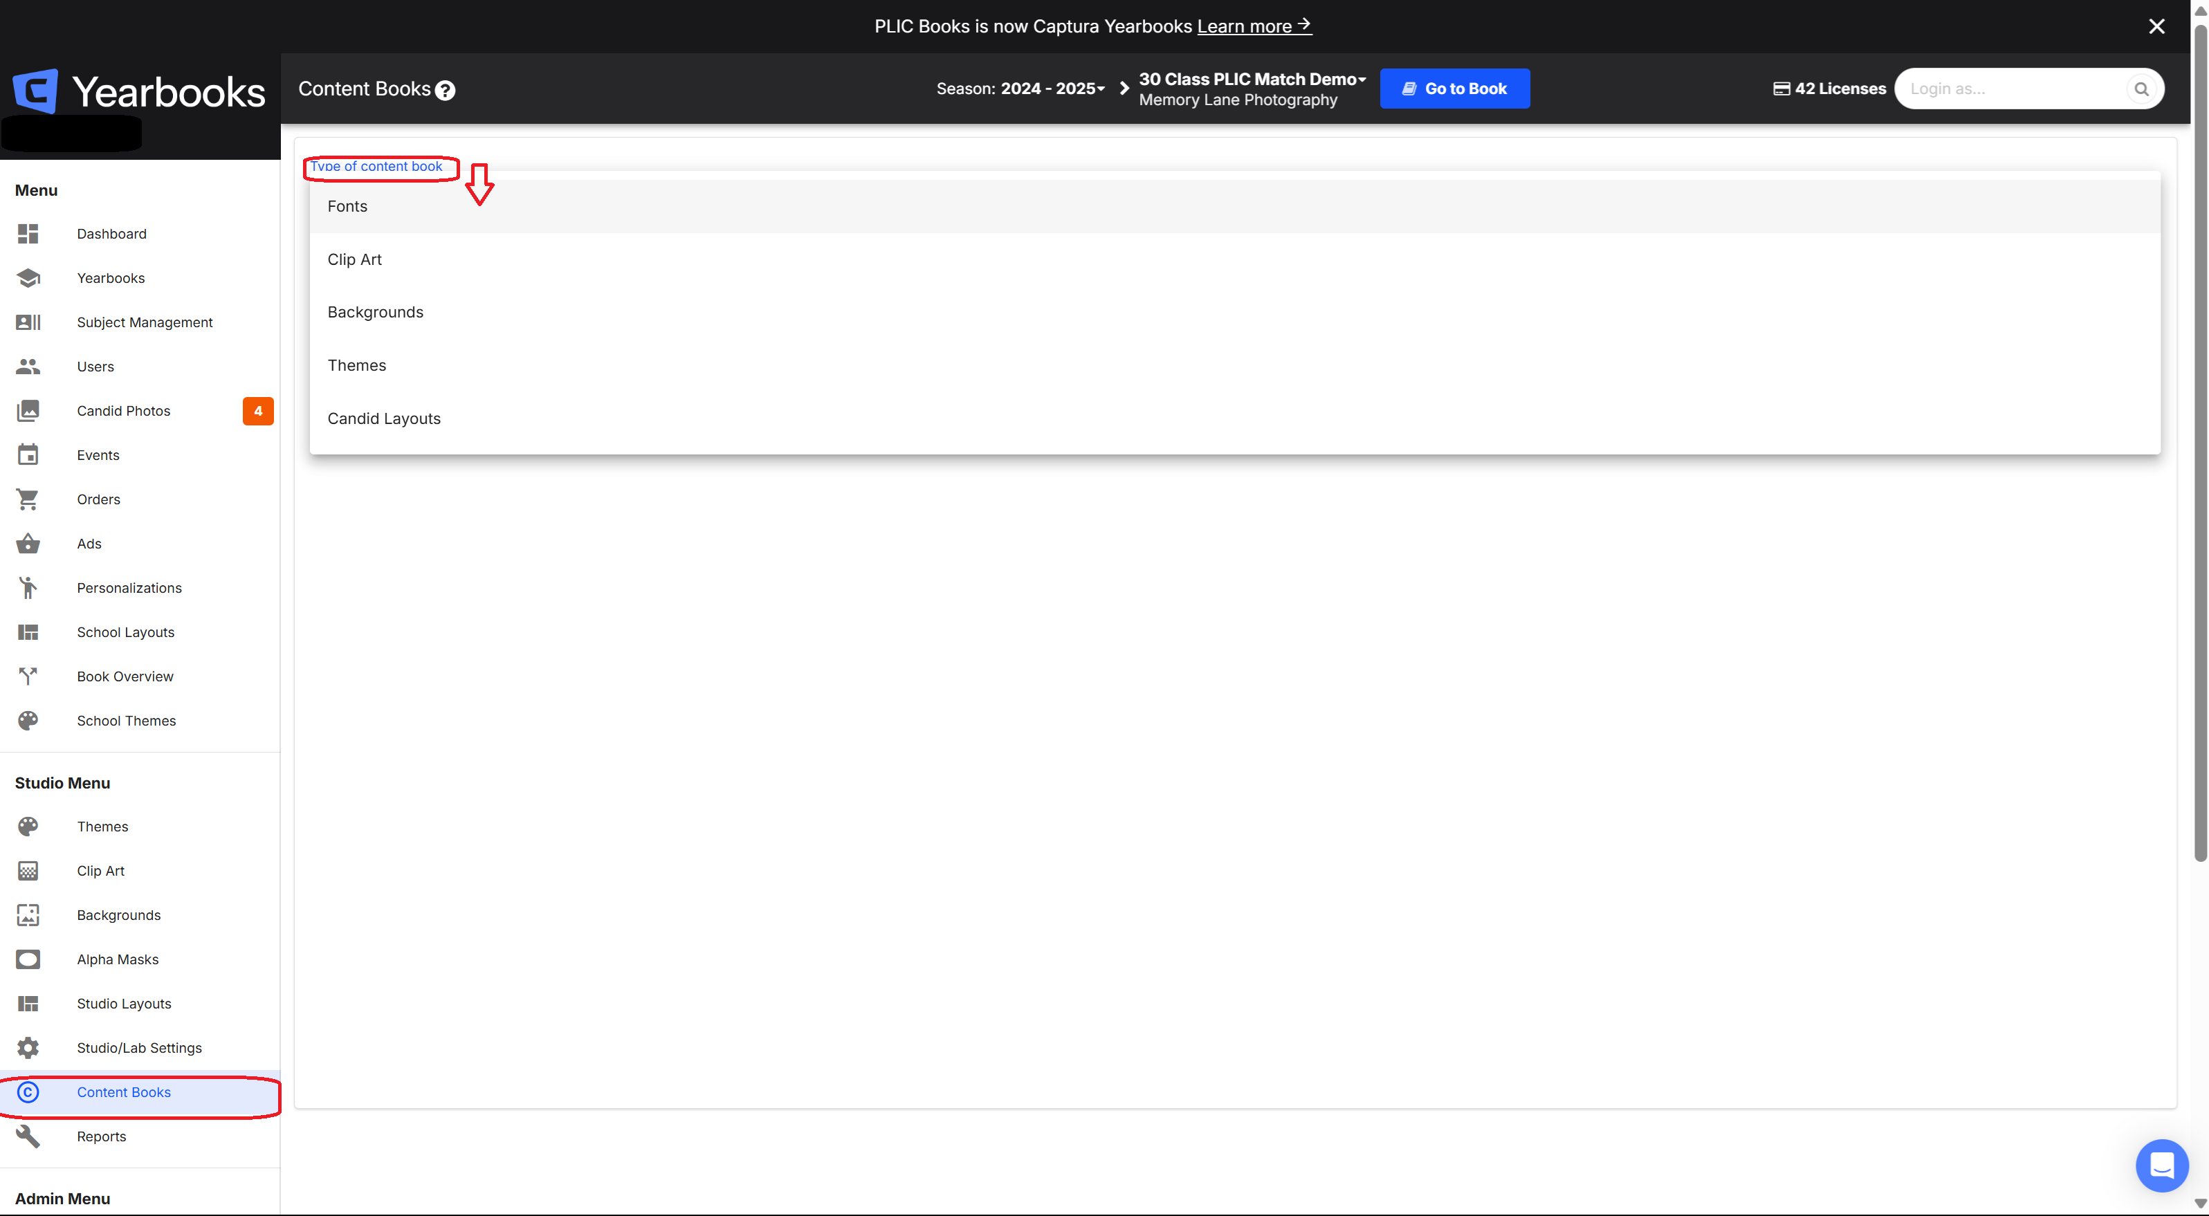Open Studio Layouts in Studio Menu
2209x1216 pixels.
point(140,1004)
